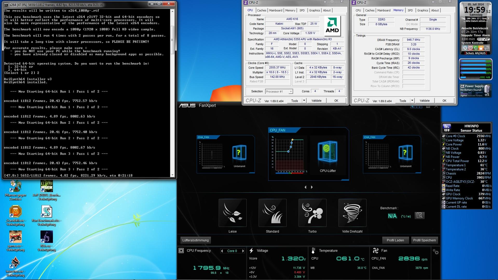
Task: Switch to CPU tab in right CPU-Z window
Action: [358, 10]
